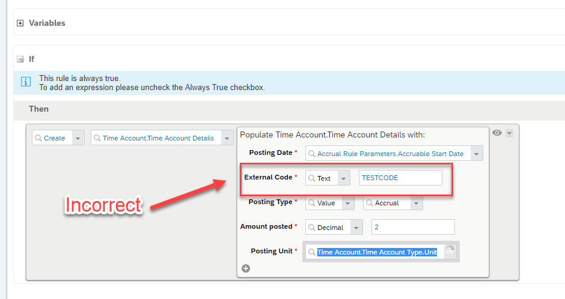Open the External Code Text type dropdown
This screenshot has width=565, height=299.
[344, 178]
